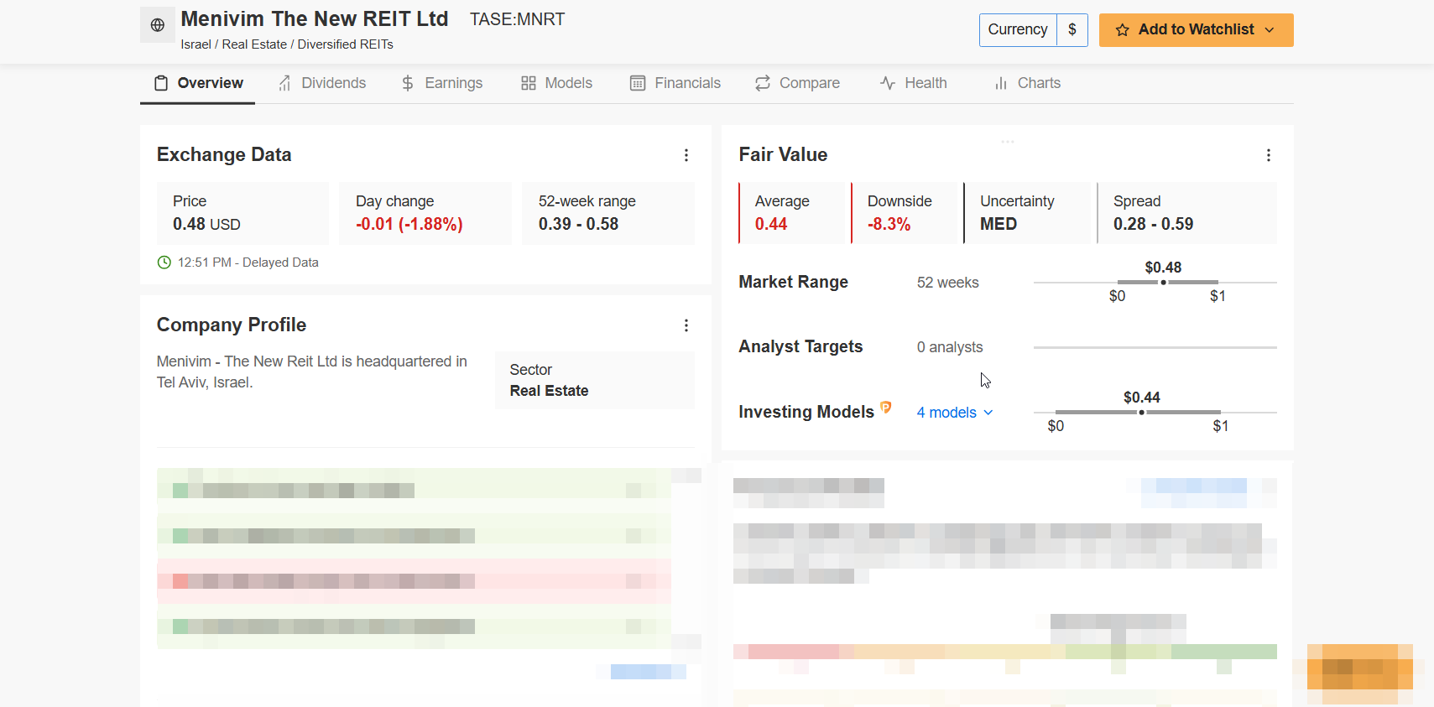
Task: Click the Health pulse tab icon
Action: [x=888, y=83]
